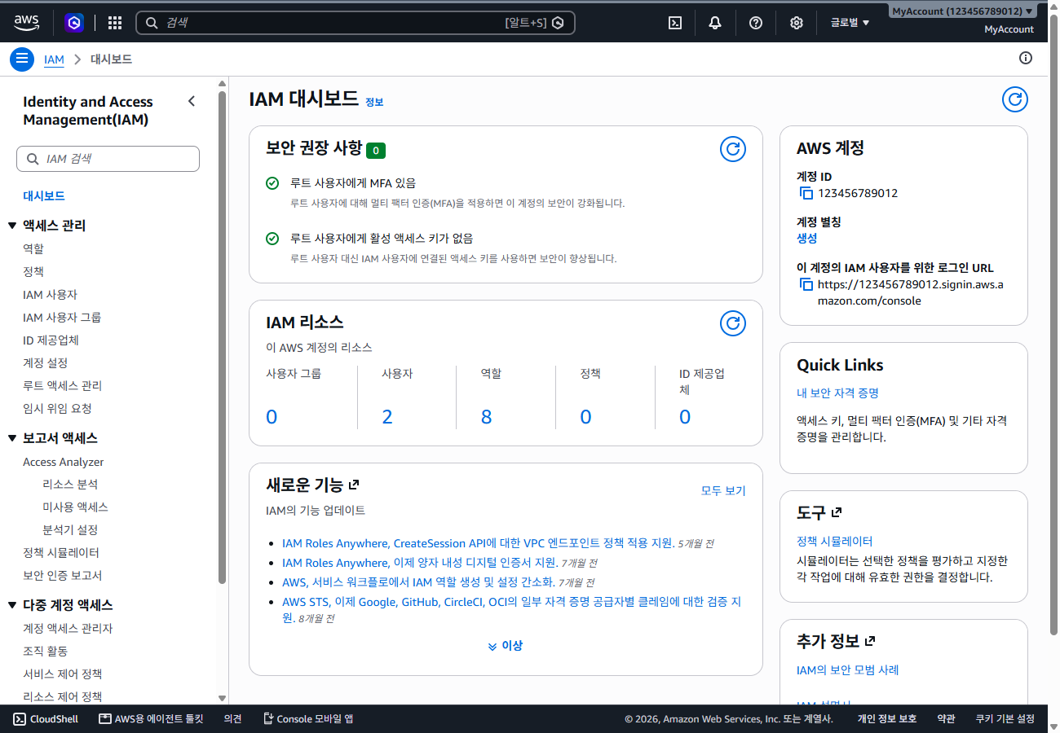Collapse the 보고서 액세스 section

(12, 438)
